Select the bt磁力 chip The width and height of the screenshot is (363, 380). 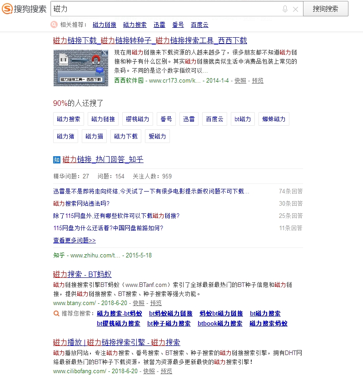tap(243, 119)
